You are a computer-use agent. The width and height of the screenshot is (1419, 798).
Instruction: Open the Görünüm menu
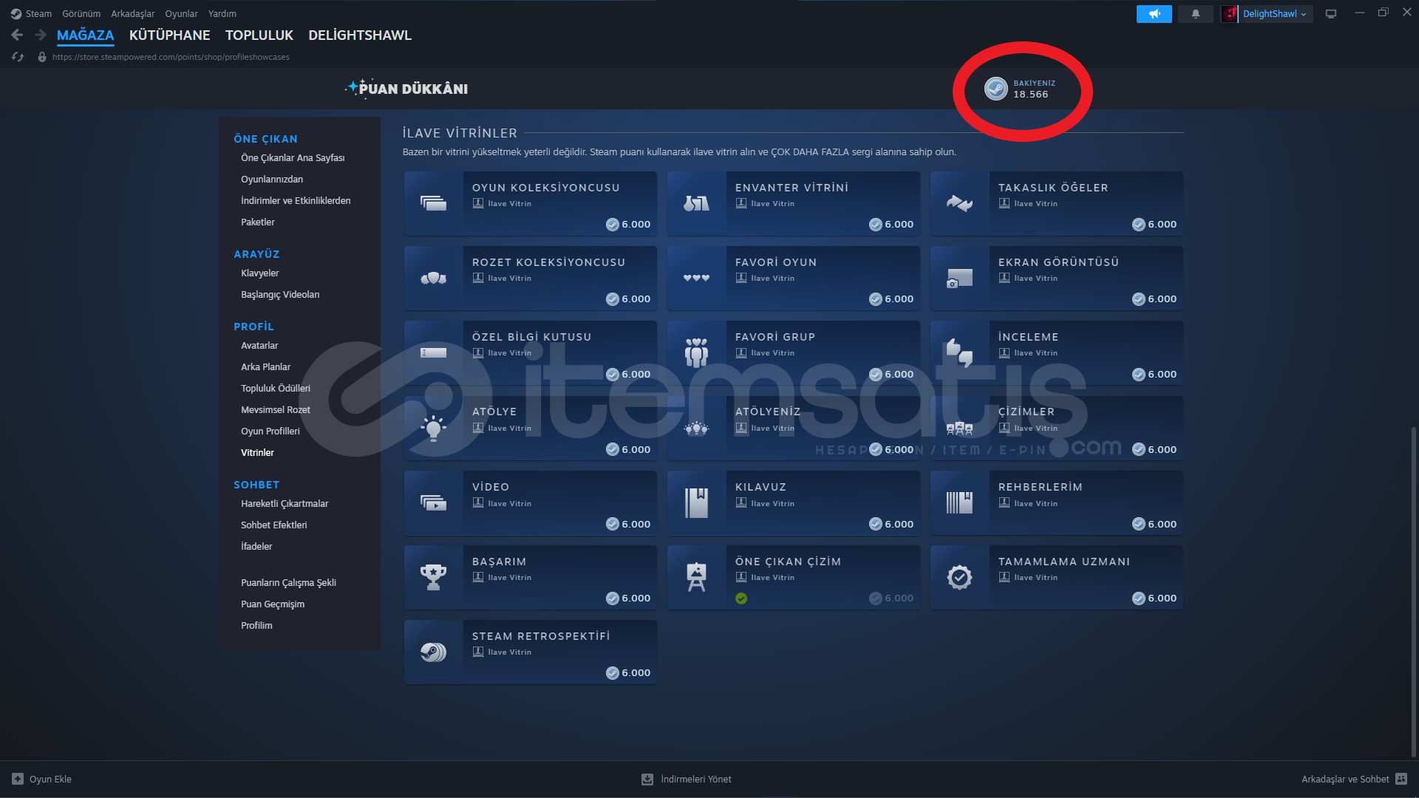(x=81, y=13)
